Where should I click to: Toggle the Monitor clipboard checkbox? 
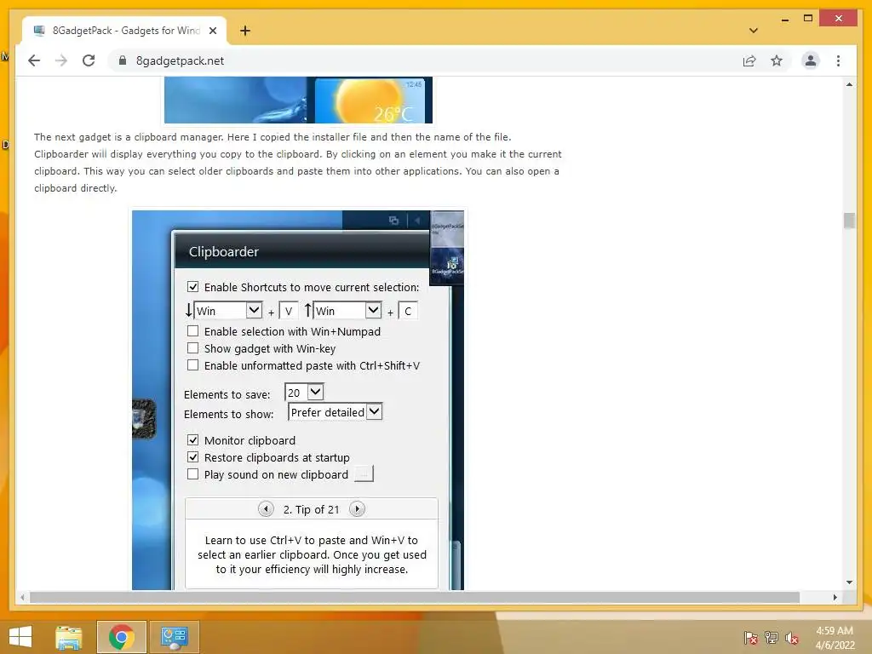coord(192,440)
